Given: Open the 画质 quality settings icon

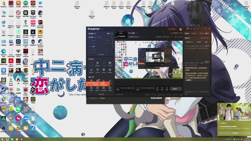Looking at the screenshot, I should coord(158,88).
